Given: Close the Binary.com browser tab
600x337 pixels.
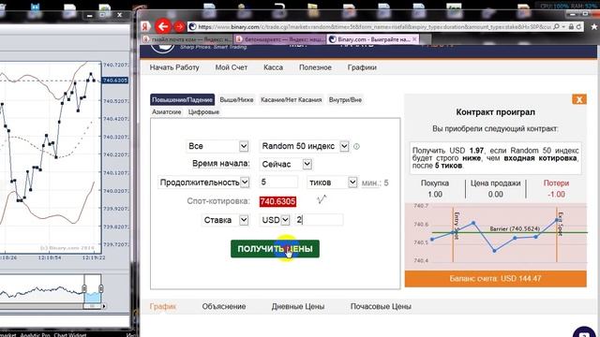Looking at the screenshot, I should (x=414, y=39).
